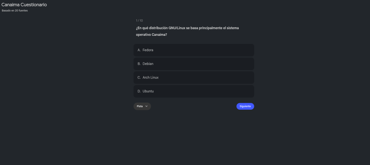Click the letter C. label
370x165 pixels.
(139, 77)
